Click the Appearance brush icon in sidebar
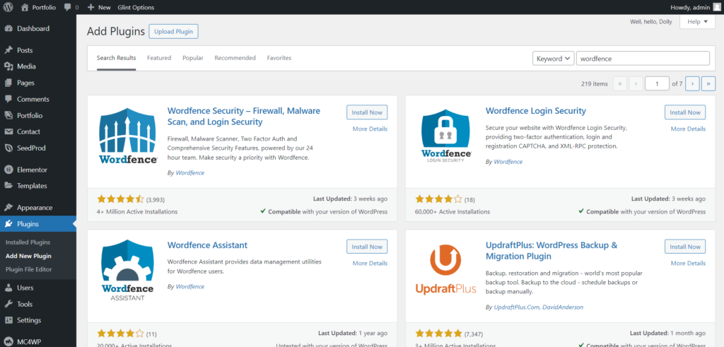Viewport: 724px width, 347px height. [x=8, y=208]
